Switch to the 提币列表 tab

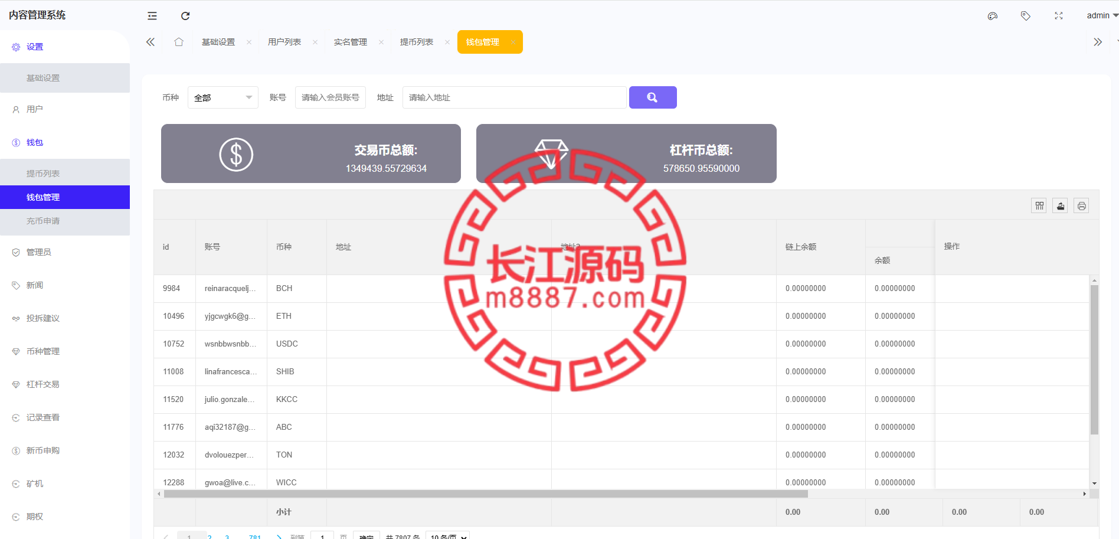417,42
